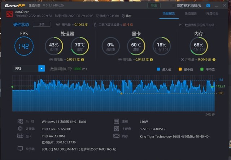Click the 18% video memory gauge
231x160 pixels.
pyautogui.click(x=162, y=46)
